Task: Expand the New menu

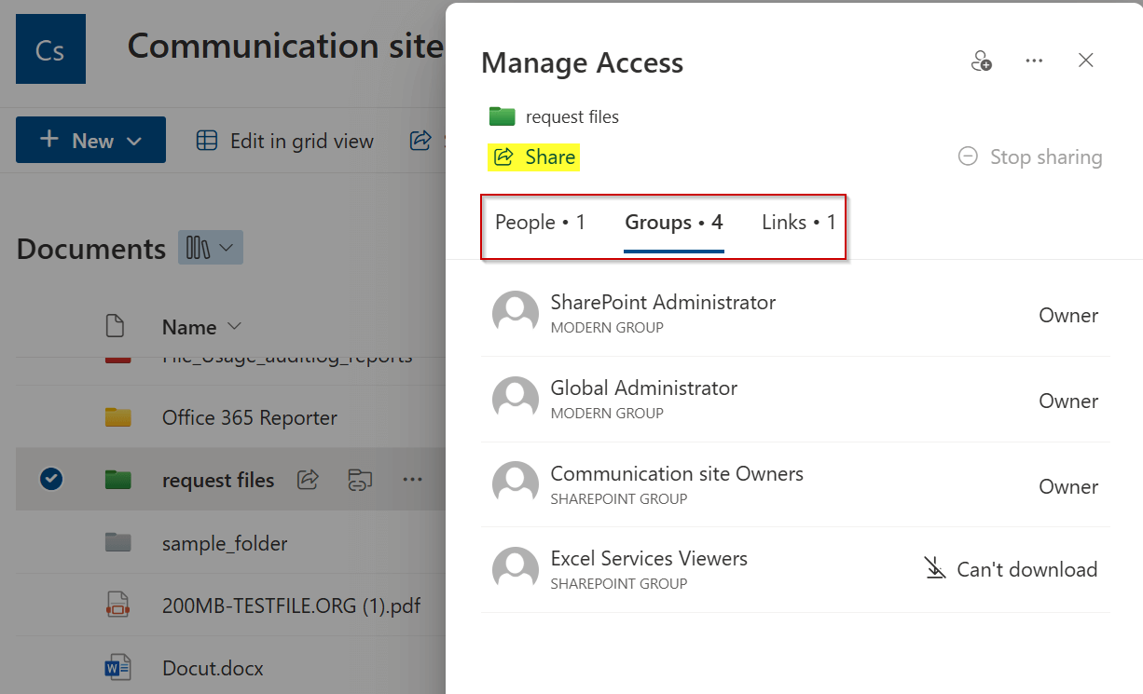Action: 90,140
